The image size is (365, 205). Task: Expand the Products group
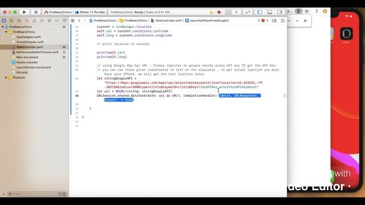6,77
